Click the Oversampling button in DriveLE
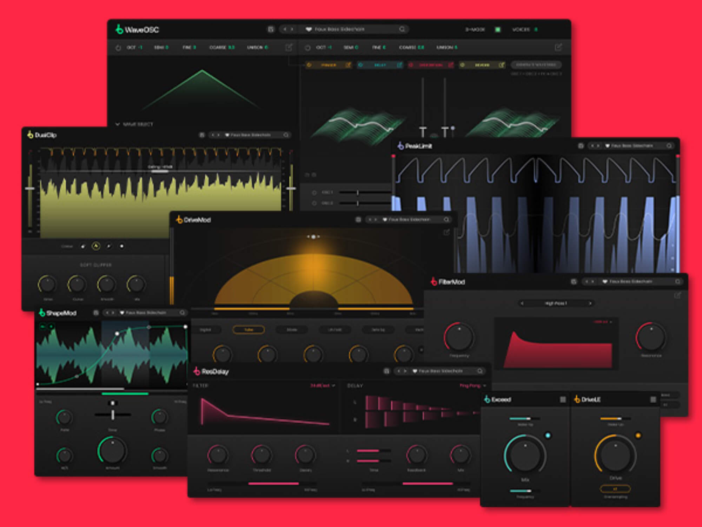 [615, 489]
